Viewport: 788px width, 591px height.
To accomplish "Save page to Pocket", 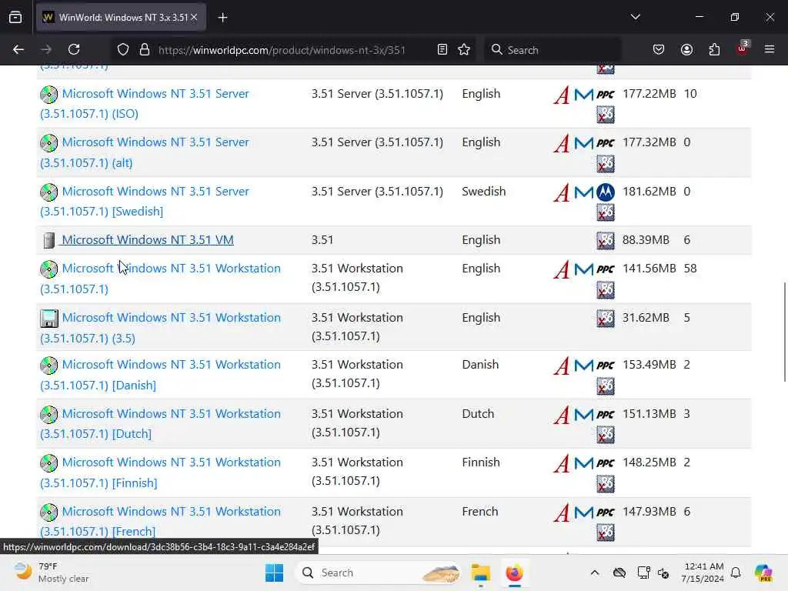I will click(x=659, y=49).
